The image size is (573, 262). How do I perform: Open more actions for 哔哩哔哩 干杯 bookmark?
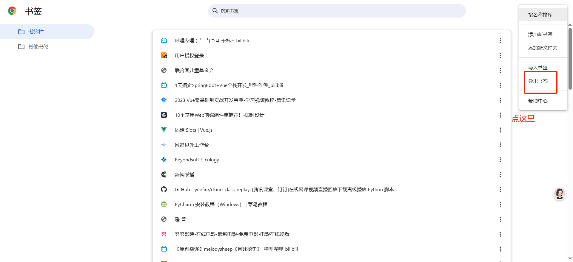tap(500, 40)
